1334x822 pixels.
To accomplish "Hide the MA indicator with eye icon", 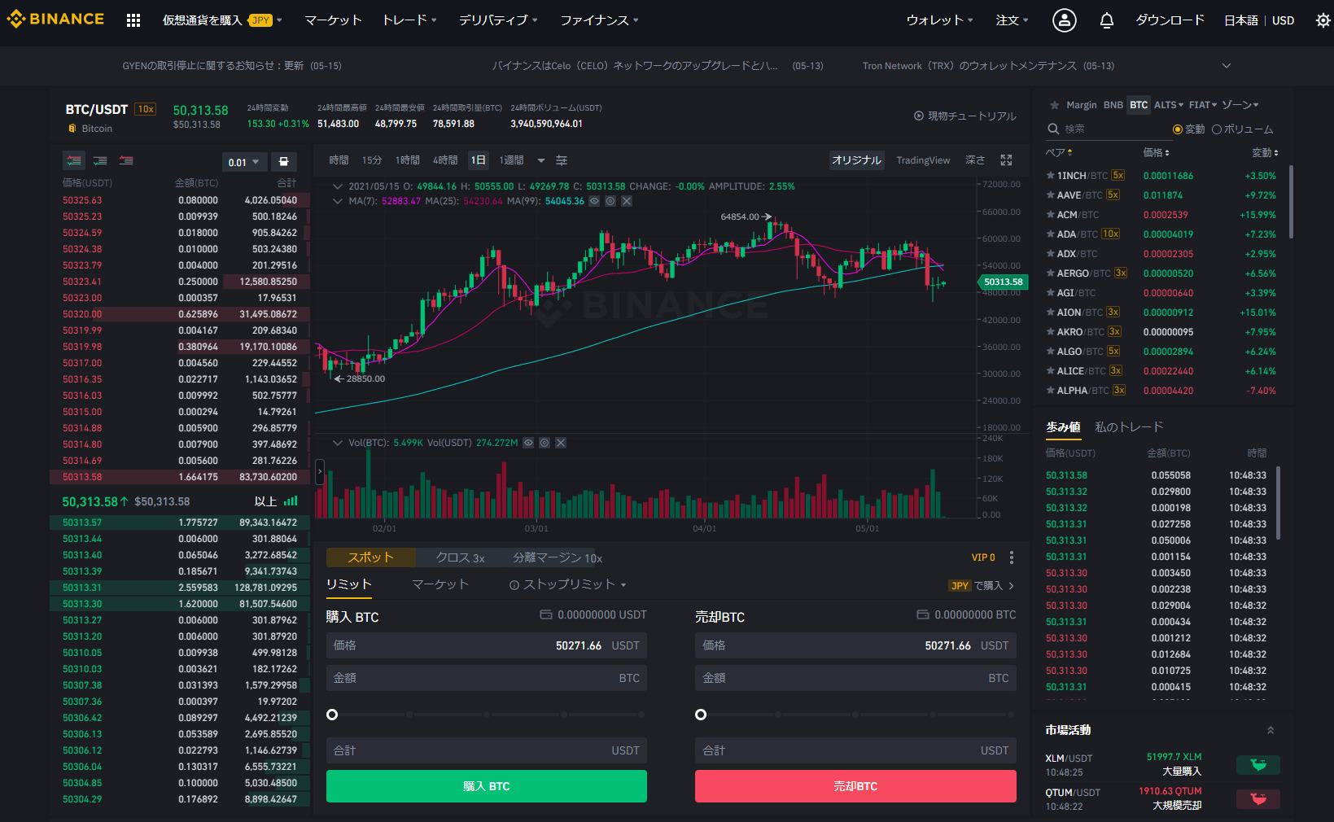I will pyautogui.click(x=594, y=201).
